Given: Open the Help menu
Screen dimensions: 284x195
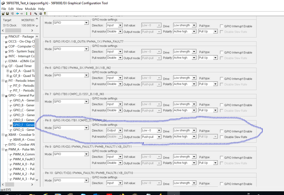Looking at the screenshot, I should (x=41, y=9).
